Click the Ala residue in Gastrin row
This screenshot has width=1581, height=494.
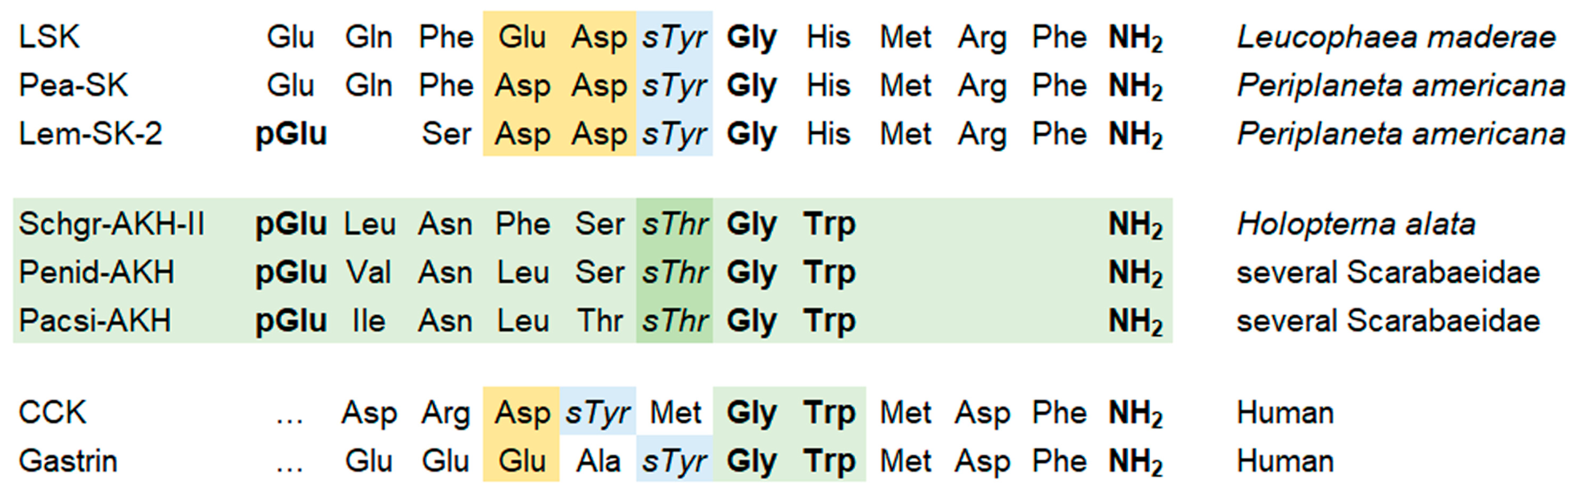click(x=598, y=461)
